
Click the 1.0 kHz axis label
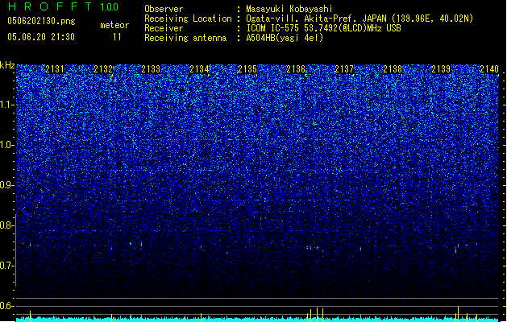pyautogui.click(x=7, y=145)
